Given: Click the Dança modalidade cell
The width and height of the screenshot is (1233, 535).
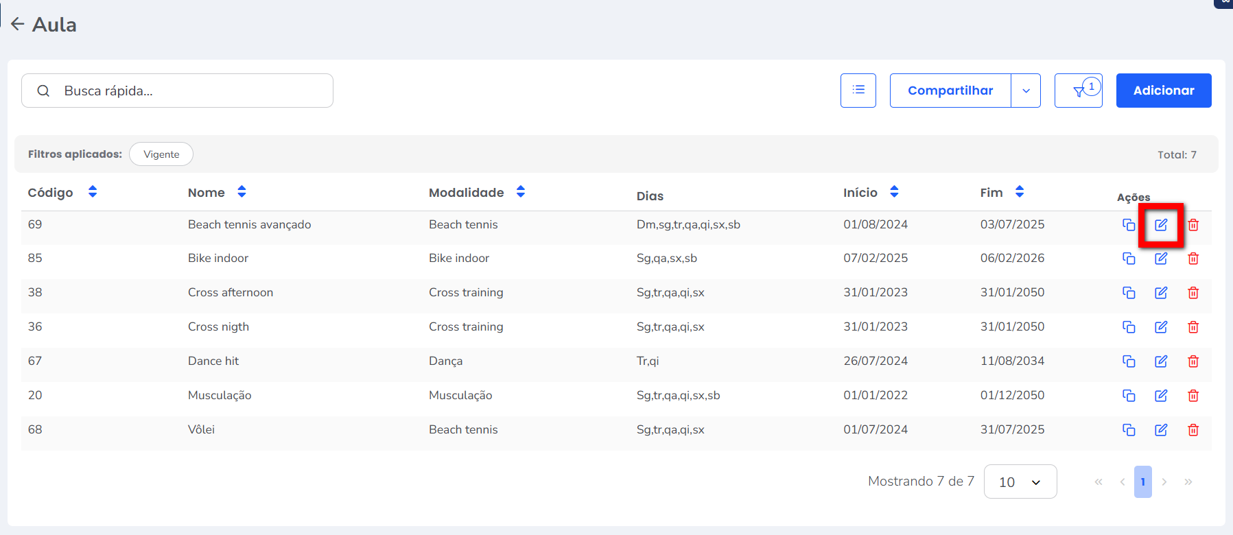Looking at the screenshot, I should (x=446, y=361).
